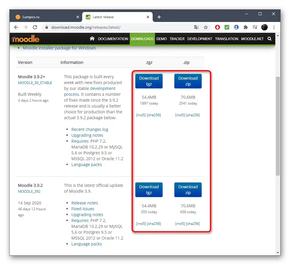Open Chrome's three-dot menu
The image size is (290, 265).
pyautogui.click(x=274, y=27)
